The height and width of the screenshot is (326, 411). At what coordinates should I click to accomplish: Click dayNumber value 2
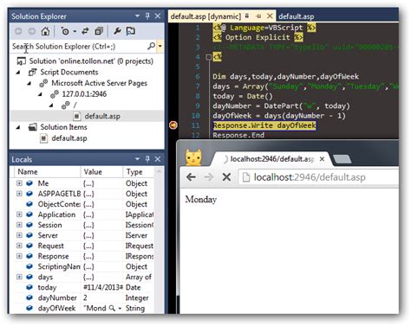point(85,297)
